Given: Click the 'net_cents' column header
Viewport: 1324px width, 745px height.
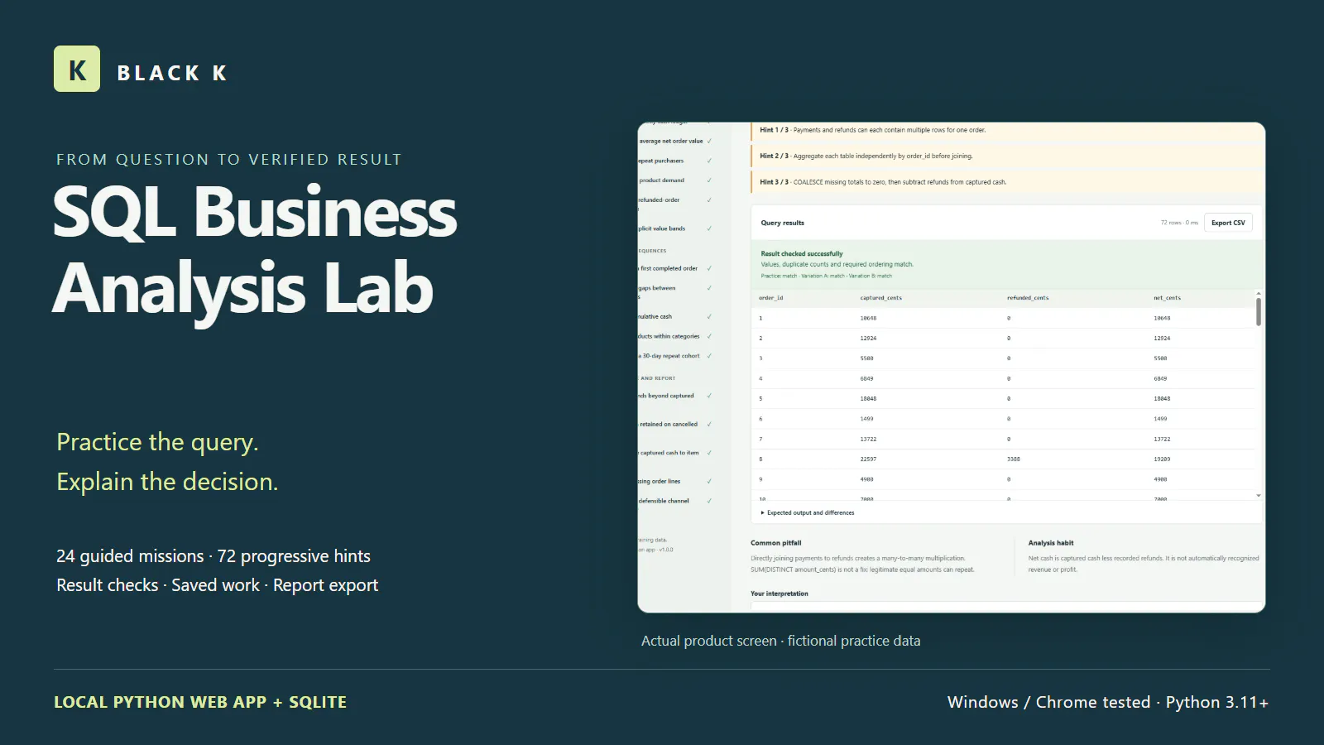Looking at the screenshot, I should [x=1168, y=298].
